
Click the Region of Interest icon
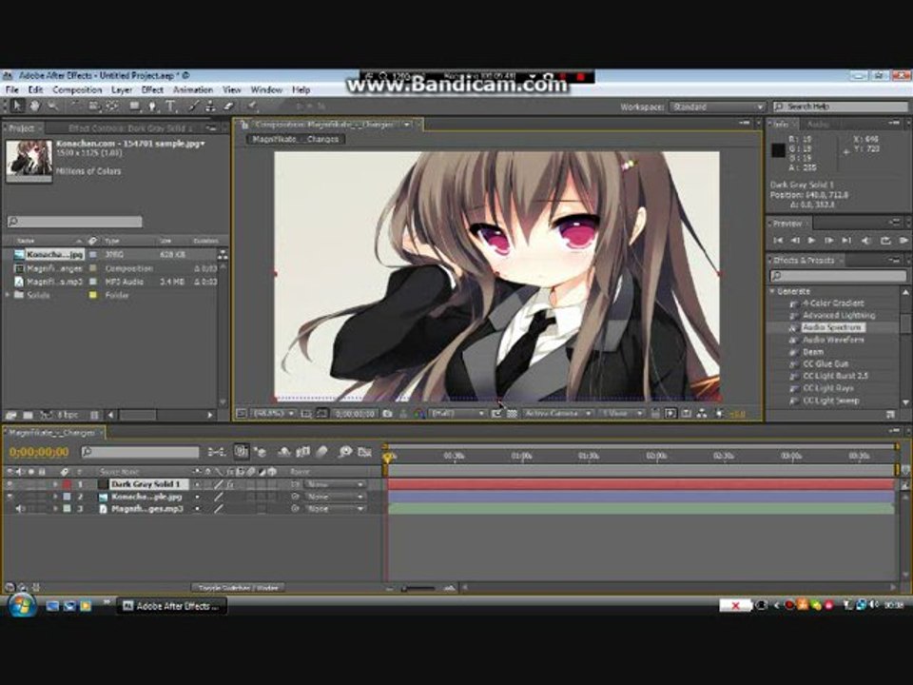496,414
